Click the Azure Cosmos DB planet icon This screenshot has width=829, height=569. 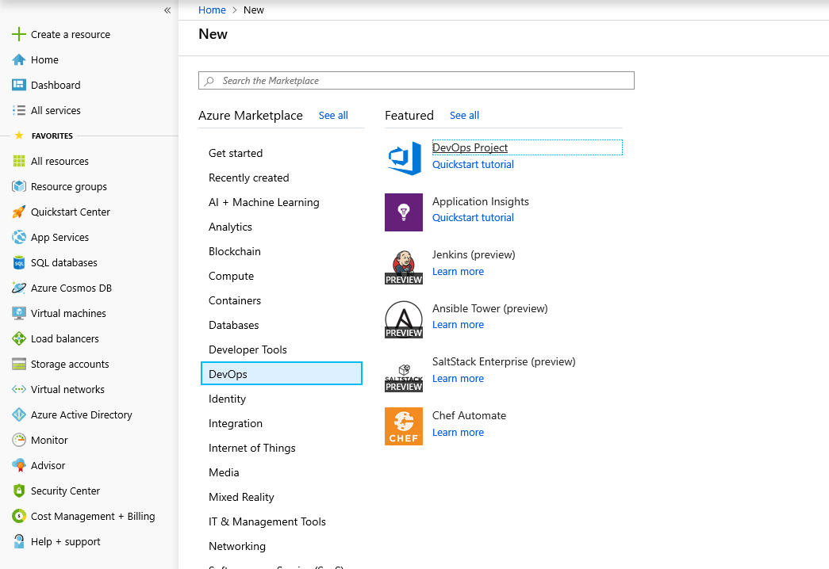tap(18, 288)
